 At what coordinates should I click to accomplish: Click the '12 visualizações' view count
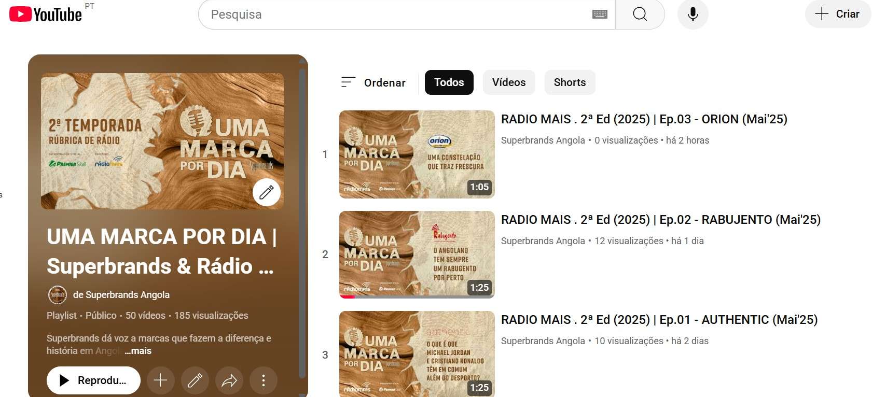pyautogui.click(x=629, y=241)
